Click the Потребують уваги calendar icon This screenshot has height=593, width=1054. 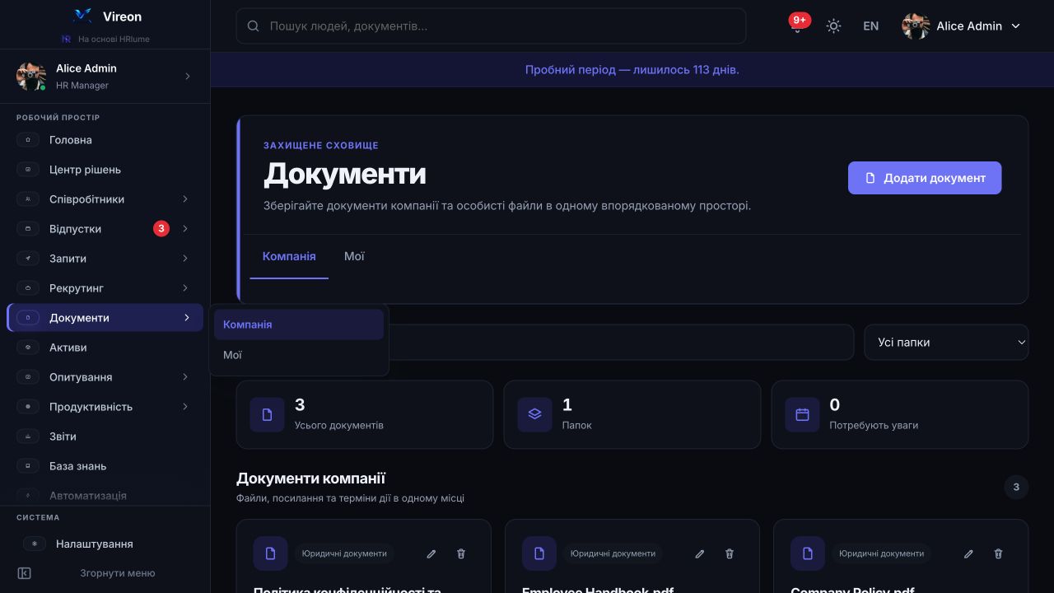(x=802, y=414)
